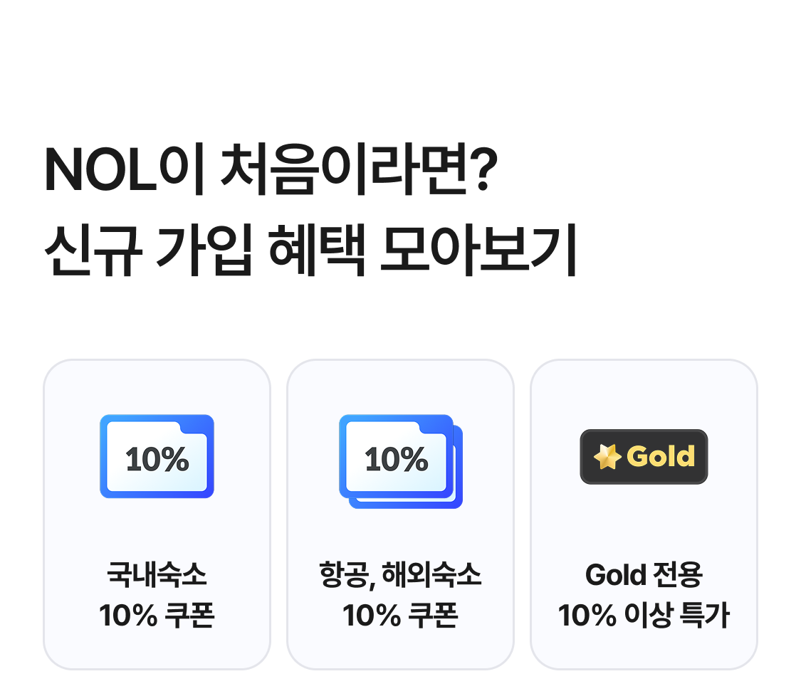Click the gold star in the Gold badge
The height and width of the screenshot is (696, 801).
coord(607,457)
